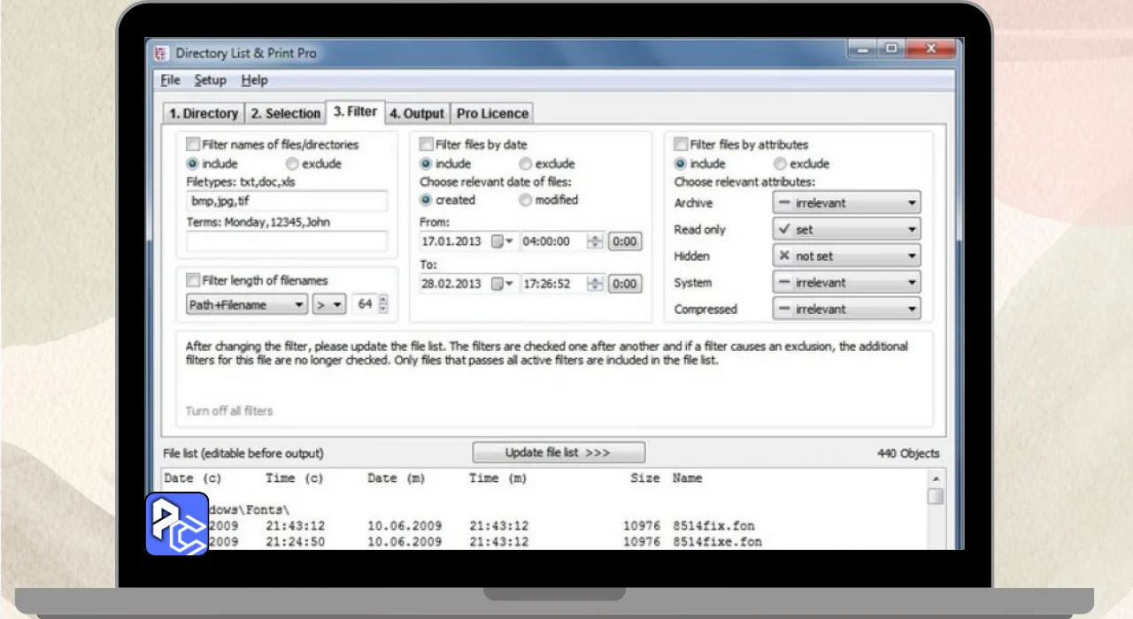Reset To time with 0:00 button

(x=625, y=284)
